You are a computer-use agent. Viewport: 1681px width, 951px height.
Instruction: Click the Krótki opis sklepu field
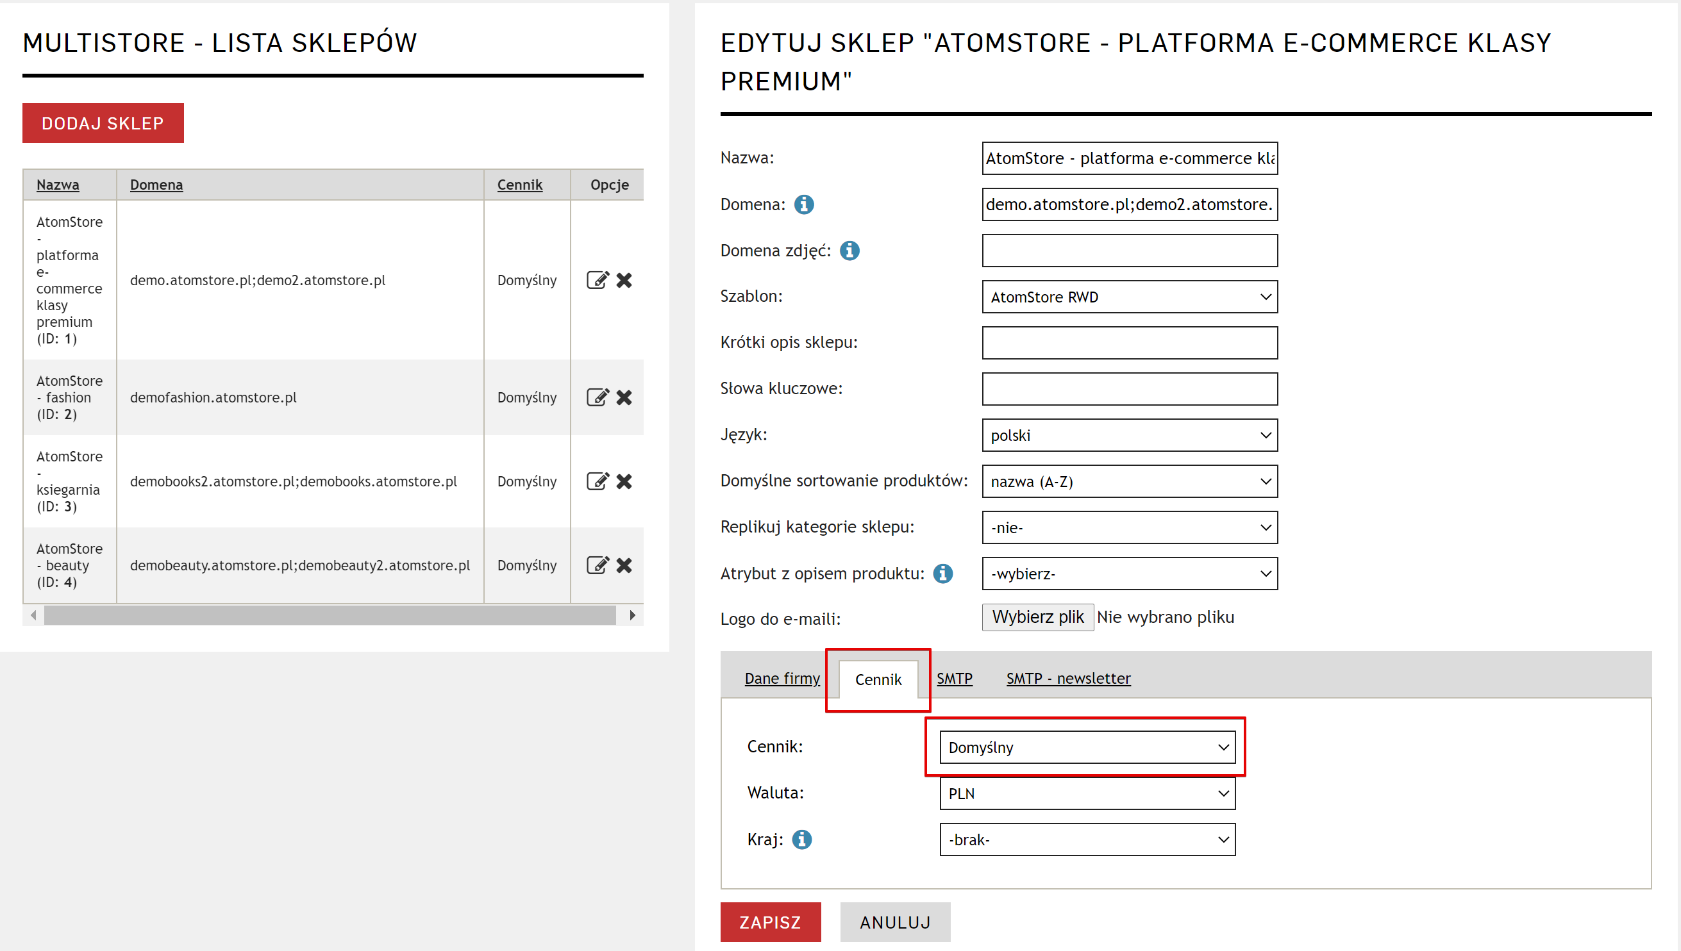(x=1129, y=343)
